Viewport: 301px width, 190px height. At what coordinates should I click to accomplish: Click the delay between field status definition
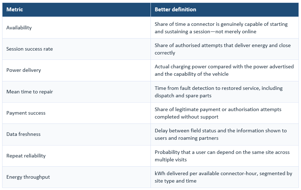click(221, 134)
